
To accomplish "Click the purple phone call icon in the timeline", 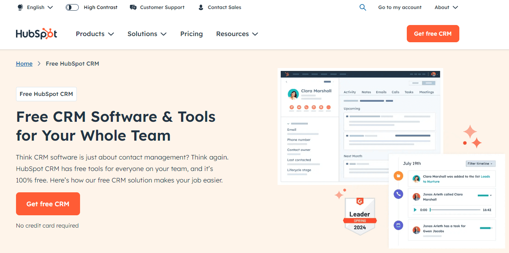I will click(398, 194).
